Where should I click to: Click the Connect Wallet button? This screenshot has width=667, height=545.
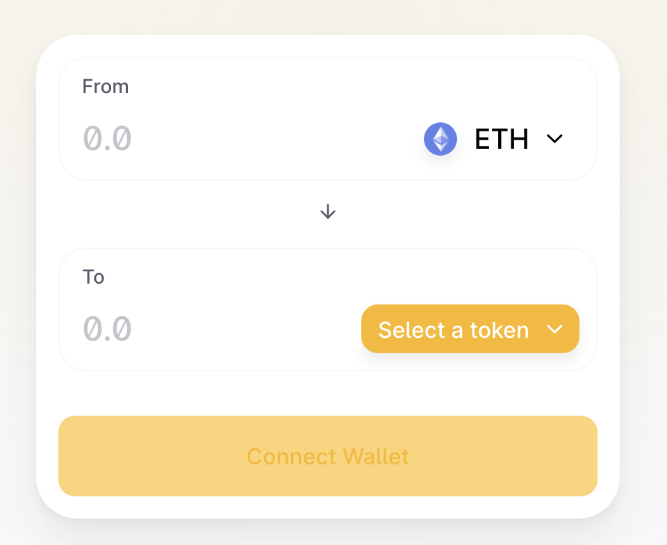pos(327,456)
